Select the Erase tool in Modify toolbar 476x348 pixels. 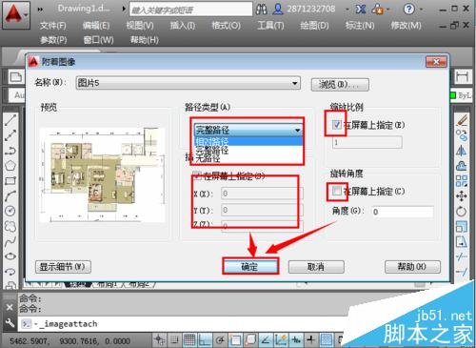(x=462, y=120)
